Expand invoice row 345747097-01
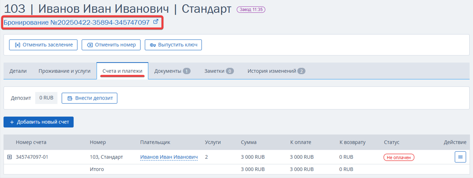473x178 pixels. pyautogui.click(x=9, y=157)
